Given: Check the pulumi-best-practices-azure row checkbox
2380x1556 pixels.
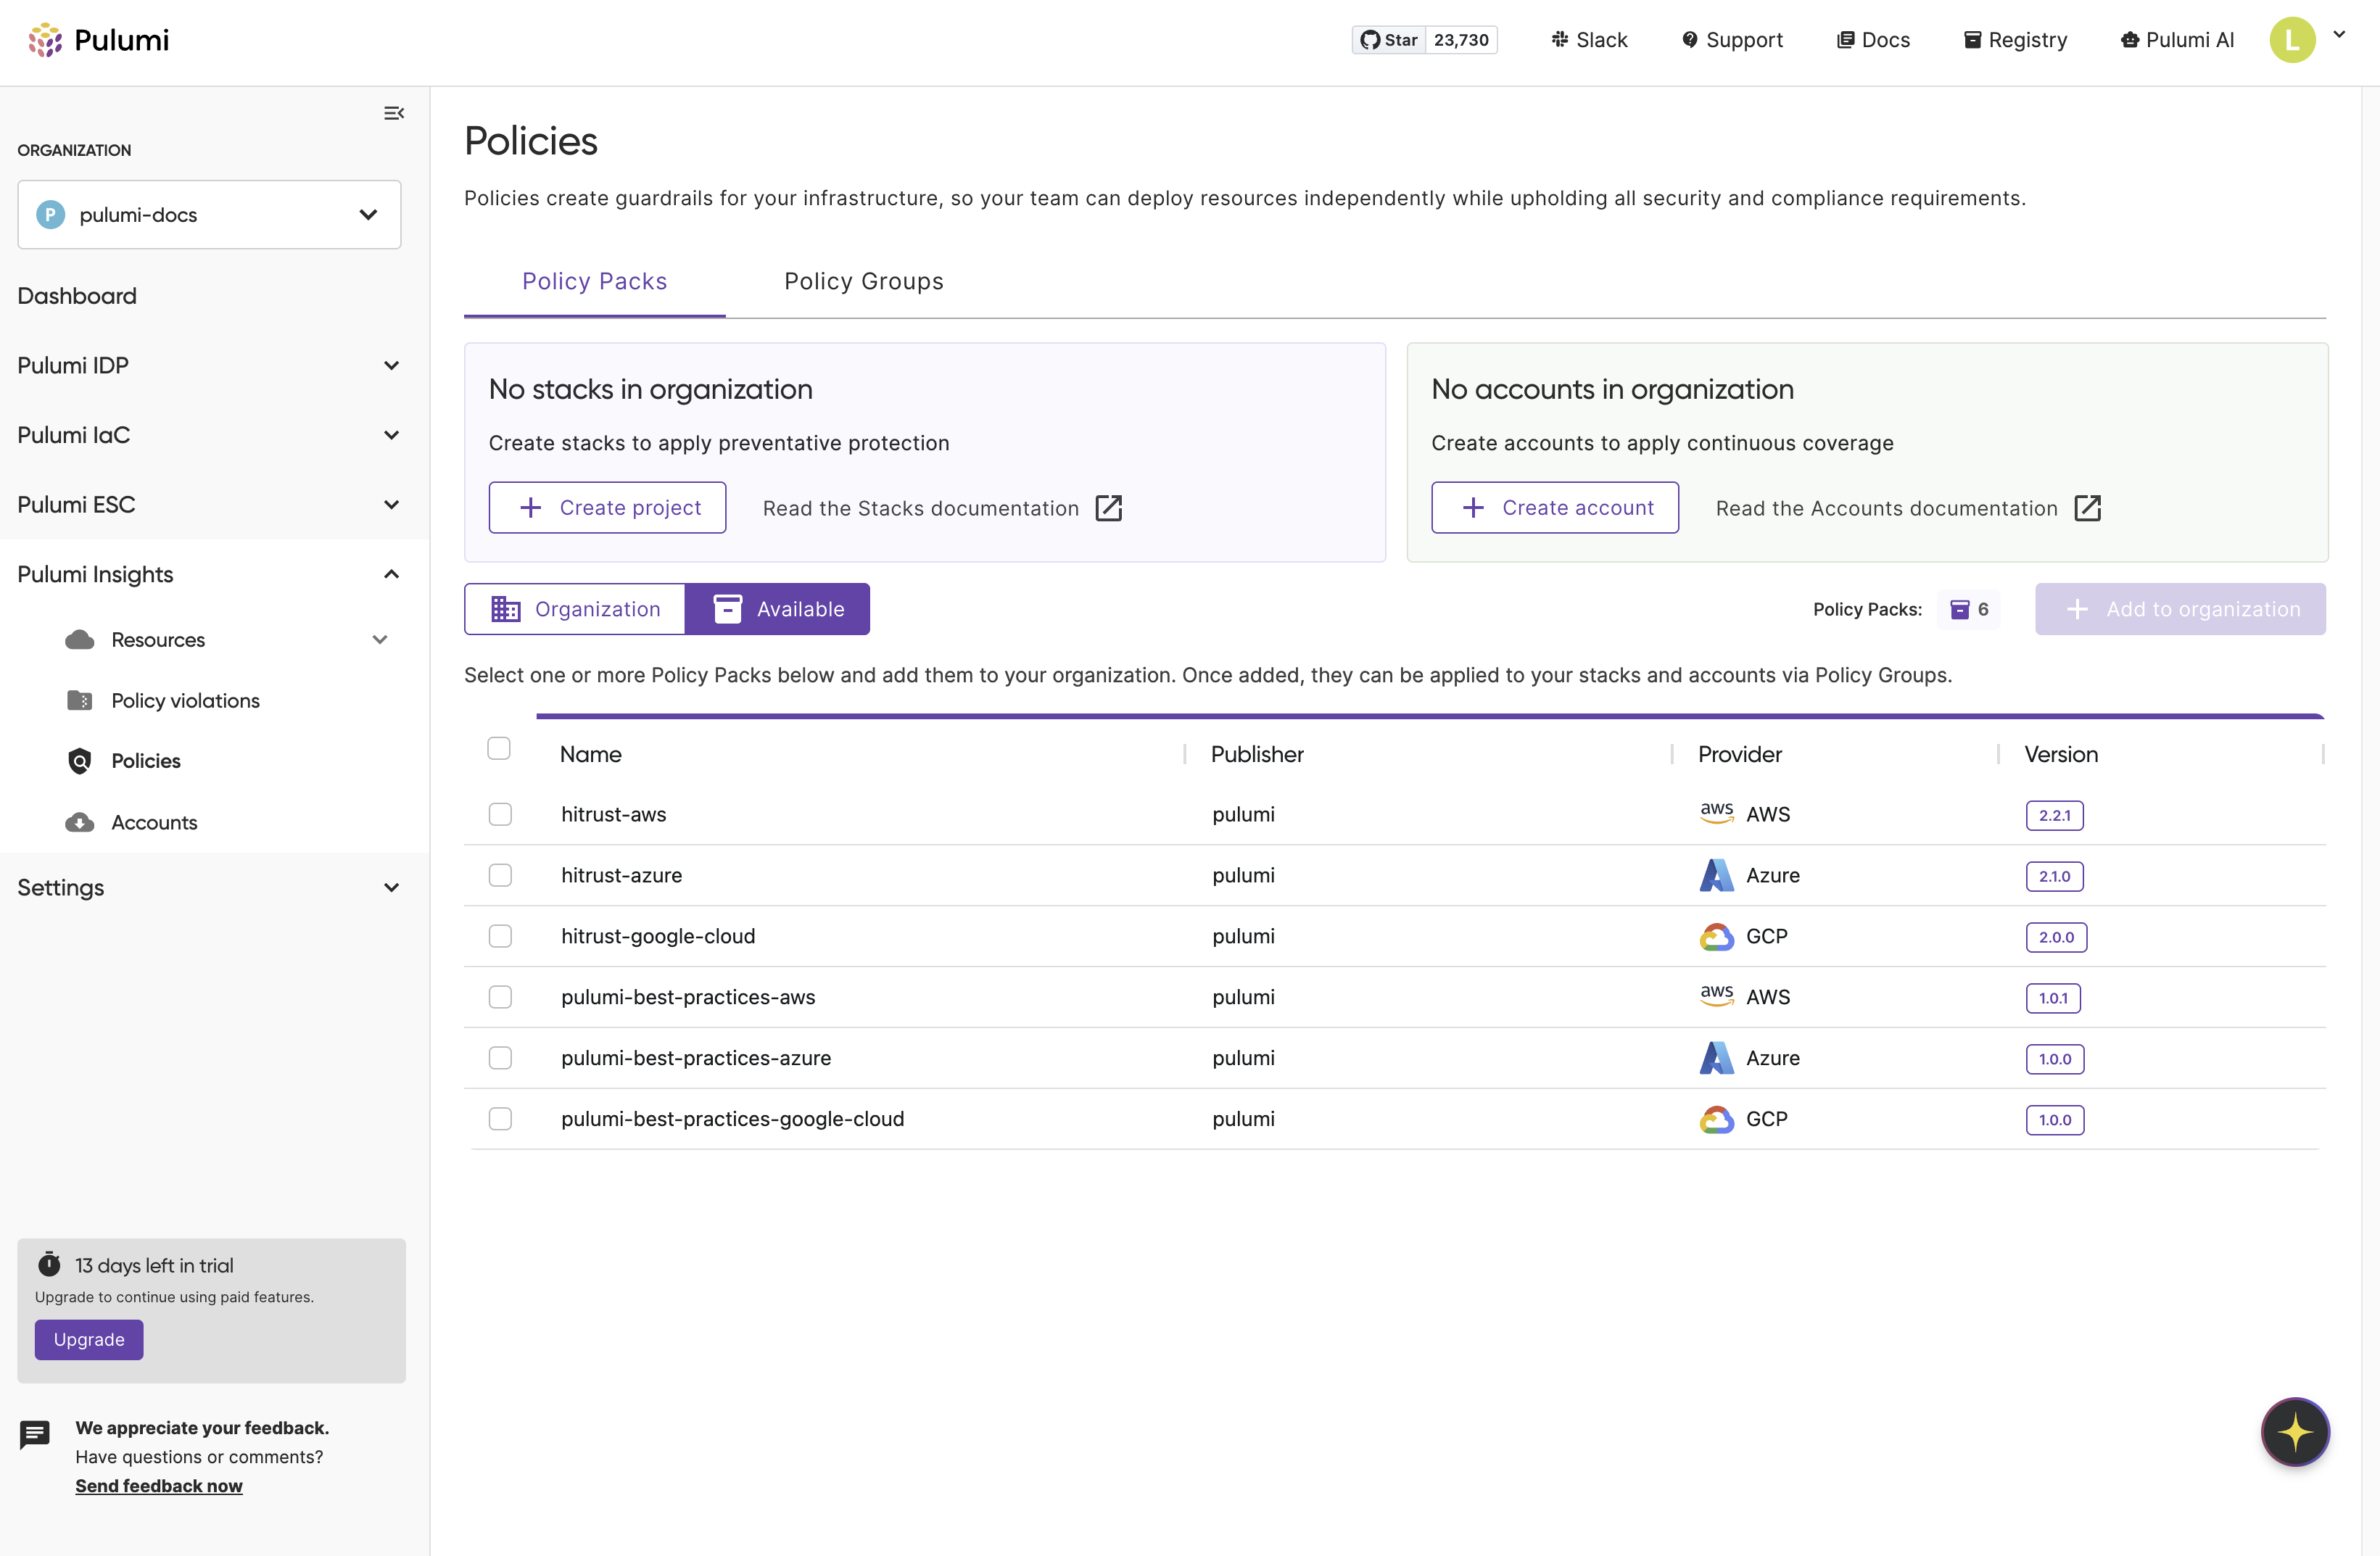Looking at the screenshot, I should coord(500,1058).
